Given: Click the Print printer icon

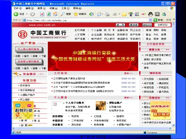Looking at the screenshot, I should tap(107, 14).
